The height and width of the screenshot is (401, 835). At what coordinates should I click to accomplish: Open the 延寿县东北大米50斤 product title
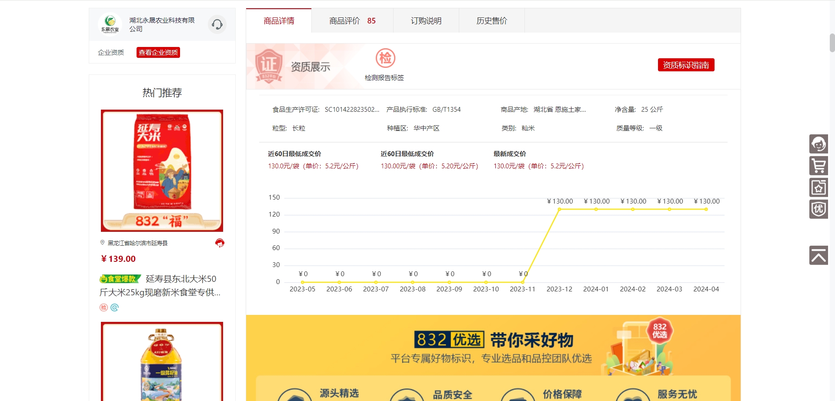160,286
